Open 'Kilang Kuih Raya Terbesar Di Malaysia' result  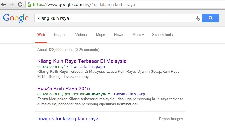click(x=82, y=61)
